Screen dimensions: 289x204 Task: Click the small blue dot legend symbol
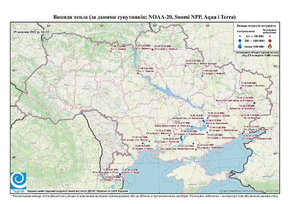pos(240,36)
